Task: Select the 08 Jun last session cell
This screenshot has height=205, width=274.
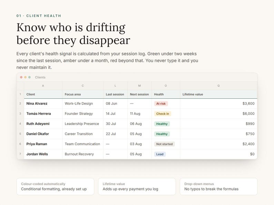Action: [115, 104]
